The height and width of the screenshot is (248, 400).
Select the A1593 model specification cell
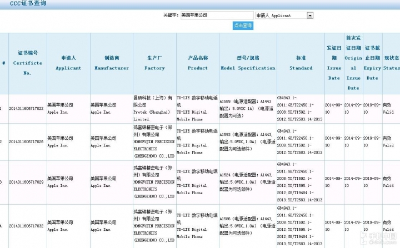[248, 141]
